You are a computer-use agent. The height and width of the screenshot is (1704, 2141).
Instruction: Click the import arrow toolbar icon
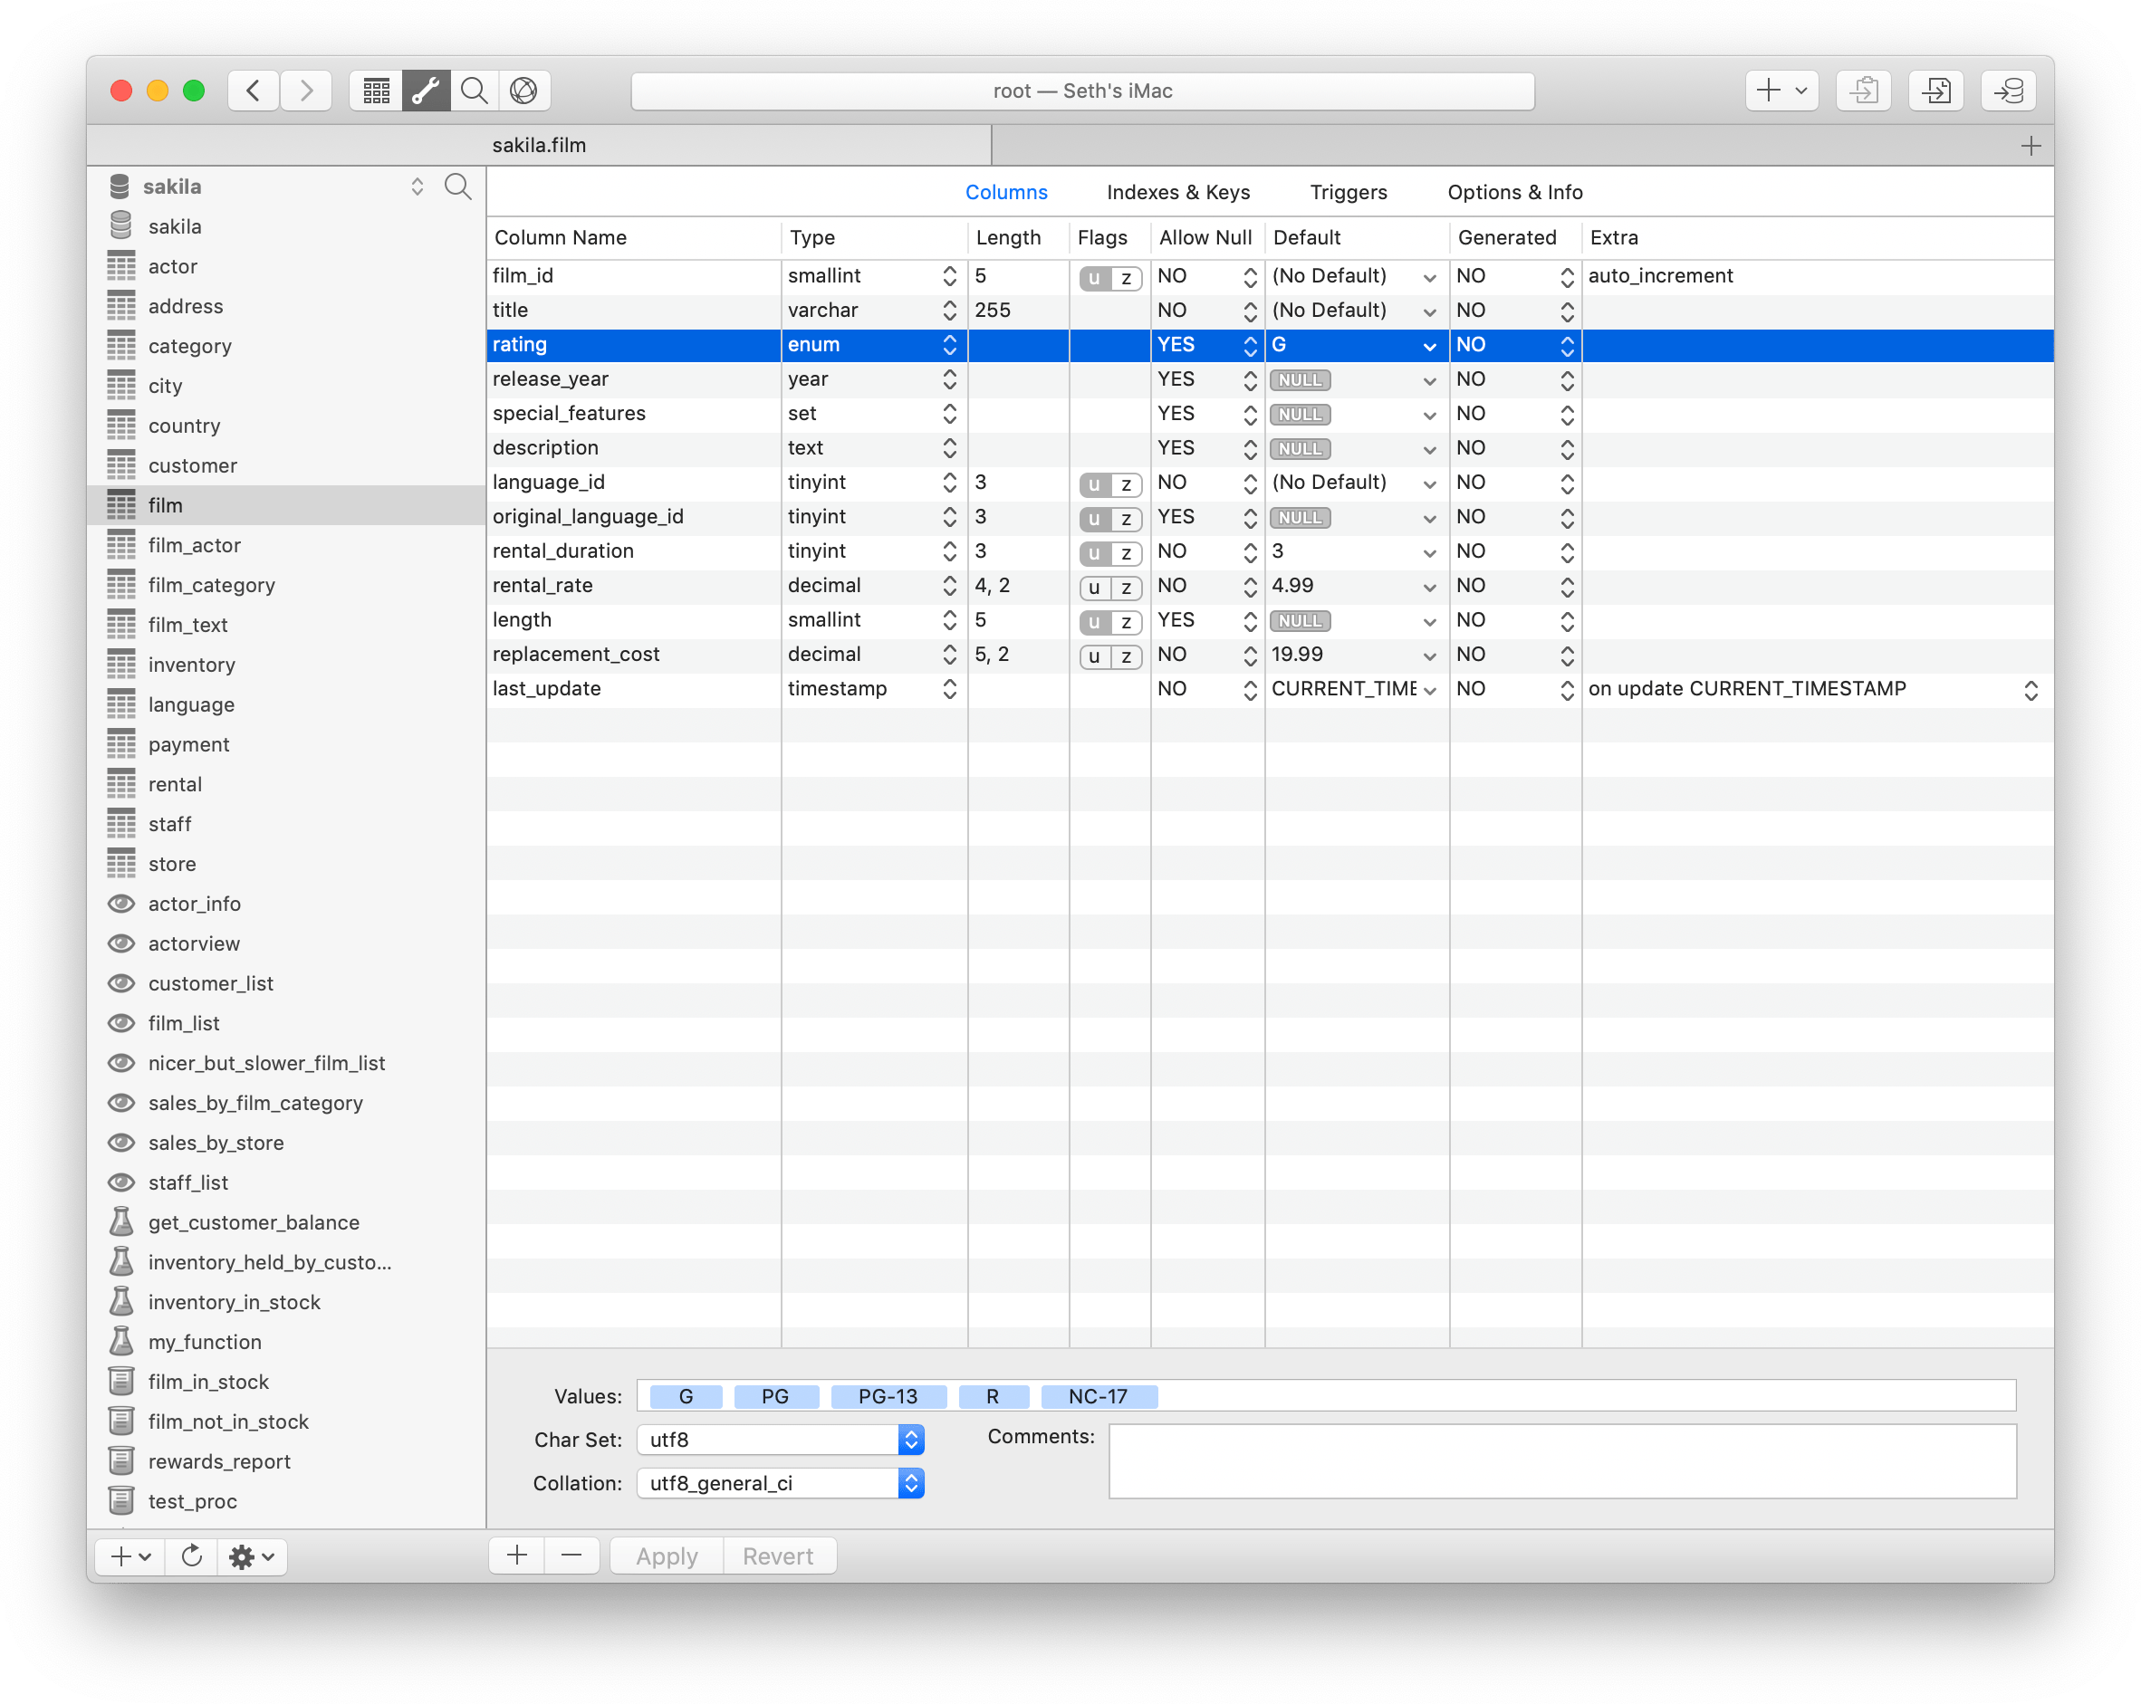(x=1936, y=91)
